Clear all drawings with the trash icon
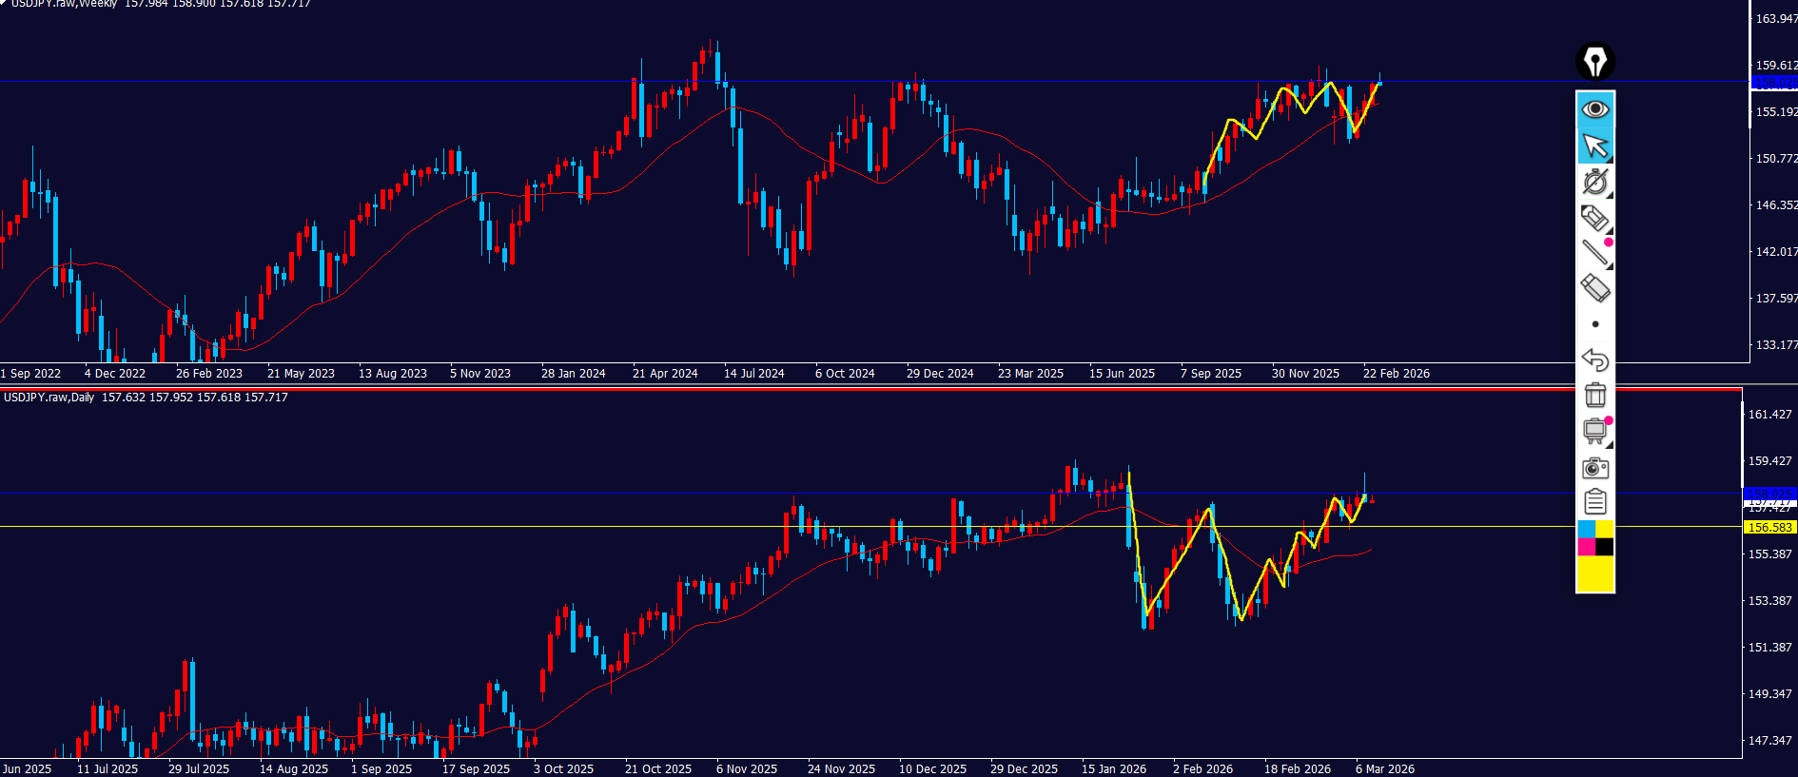This screenshot has width=1798, height=777. (x=1595, y=395)
